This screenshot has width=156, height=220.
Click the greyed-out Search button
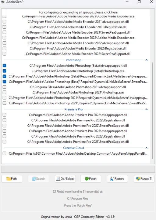click(x=38, y=179)
